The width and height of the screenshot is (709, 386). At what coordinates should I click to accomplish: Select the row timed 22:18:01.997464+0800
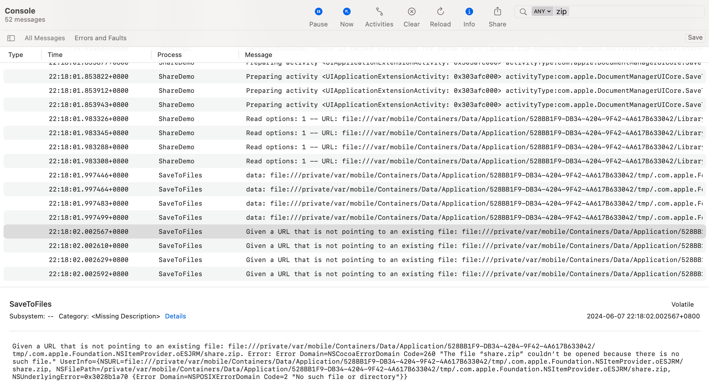[x=354, y=189]
